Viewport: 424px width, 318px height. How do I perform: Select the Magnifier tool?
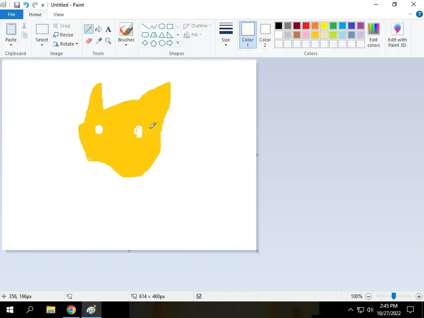point(108,41)
